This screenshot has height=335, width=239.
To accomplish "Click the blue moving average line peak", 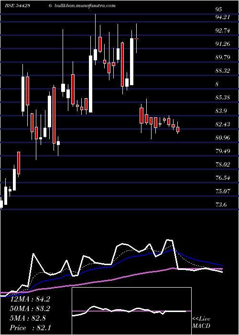I will coord(173,249).
